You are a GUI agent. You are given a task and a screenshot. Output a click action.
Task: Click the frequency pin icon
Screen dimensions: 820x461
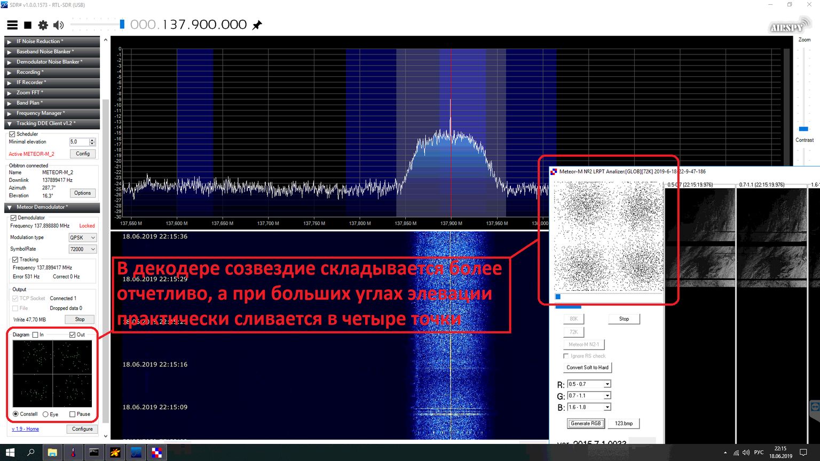[257, 25]
